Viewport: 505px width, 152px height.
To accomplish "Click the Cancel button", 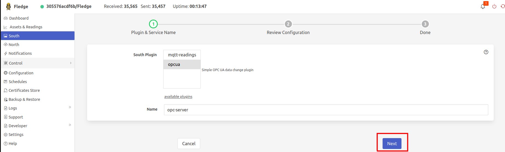I will (189, 144).
